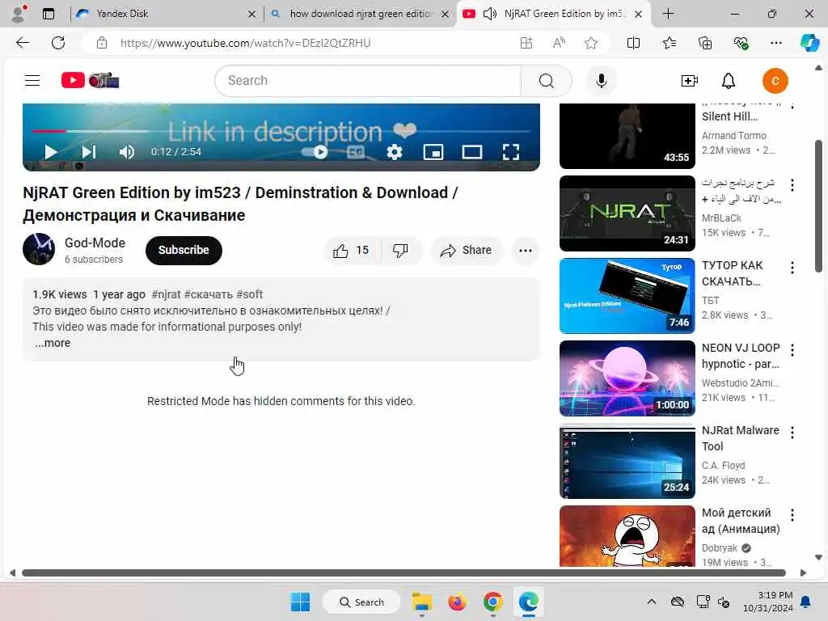Subscribe to God-Mode channel
The width and height of the screenshot is (828, 621).
[184, 251]
